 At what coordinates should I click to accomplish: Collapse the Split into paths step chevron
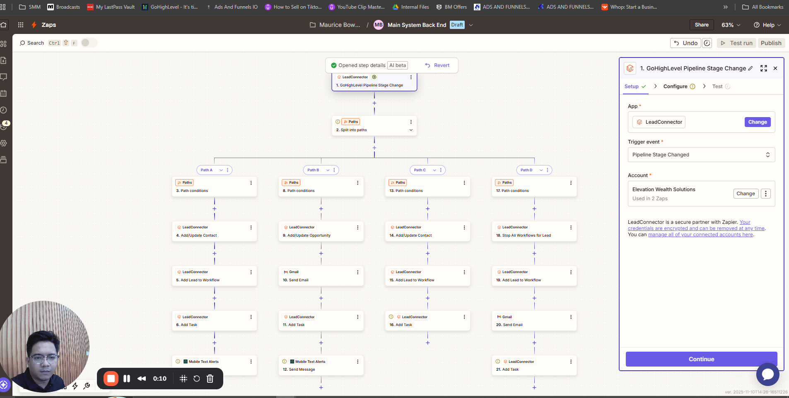click(x=411, y=130)
